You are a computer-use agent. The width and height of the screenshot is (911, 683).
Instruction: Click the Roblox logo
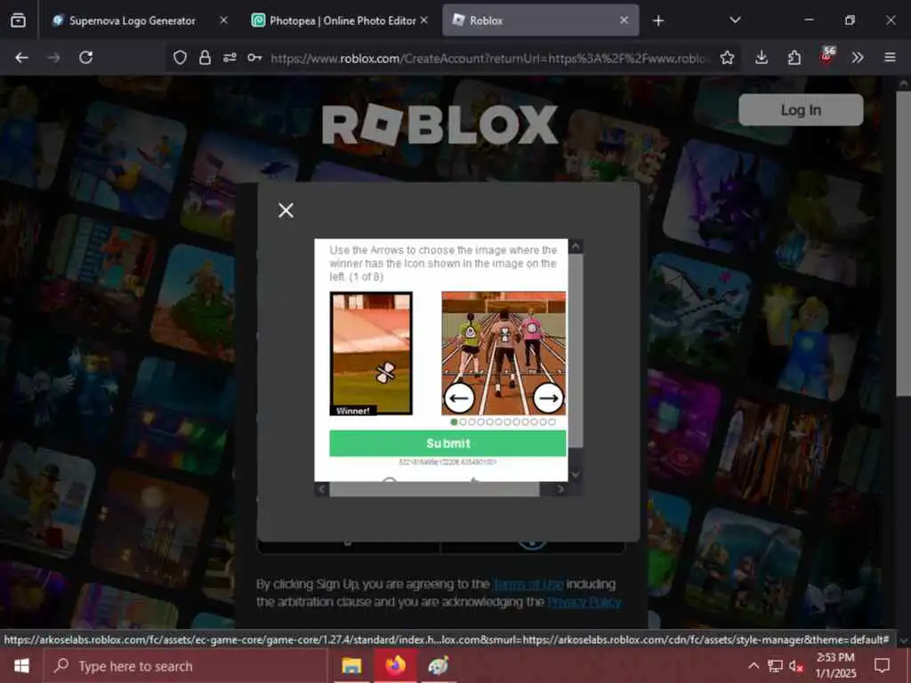pyautogui.click(x=440, y=125)
